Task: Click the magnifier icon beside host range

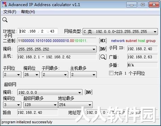Action: [x=103, y=57]
